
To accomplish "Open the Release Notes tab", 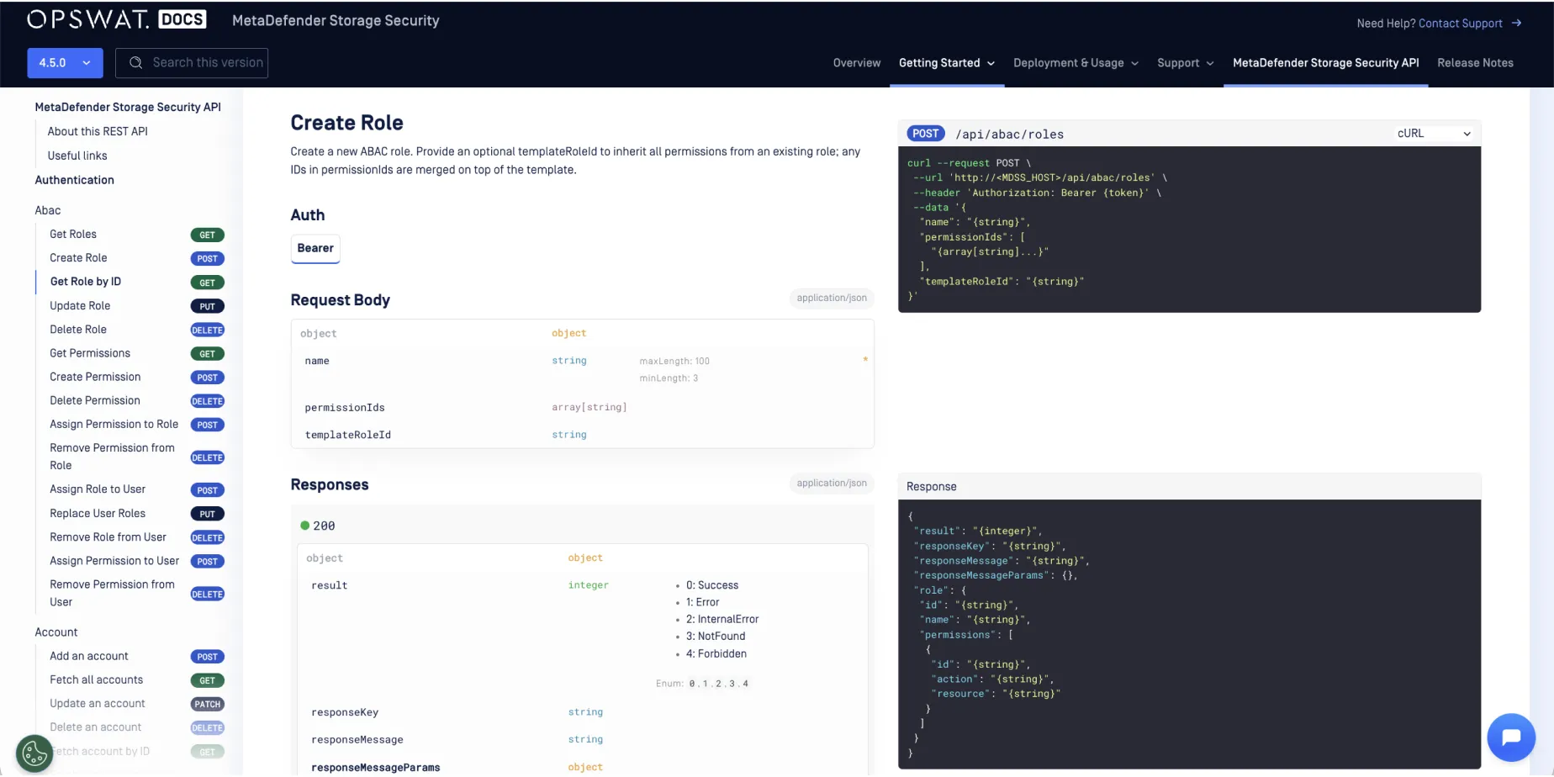I will pos(1475,63).
